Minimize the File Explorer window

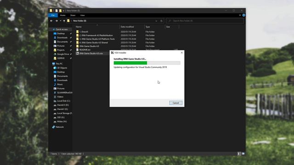coord(226,11)
